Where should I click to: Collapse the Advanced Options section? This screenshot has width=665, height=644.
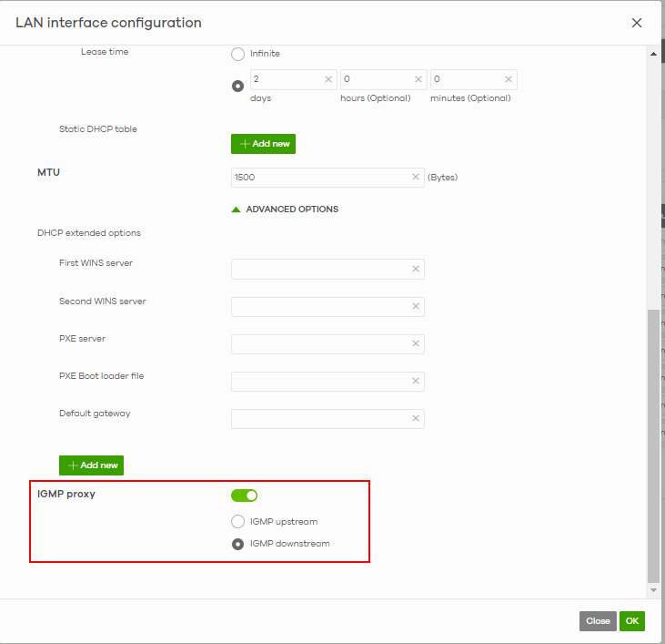pyautogui.click(x=285, y=210)
